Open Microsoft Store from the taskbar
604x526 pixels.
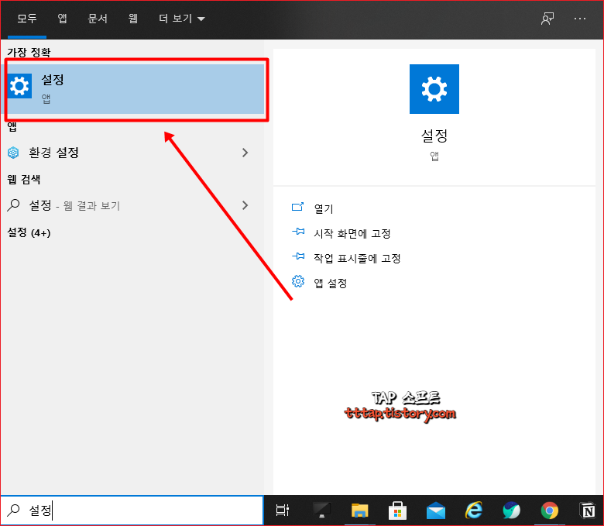click(397, 511)
